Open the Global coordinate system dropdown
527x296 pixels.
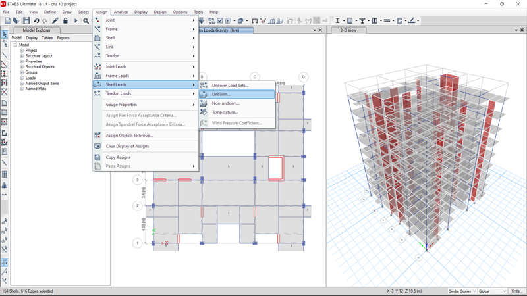(492, 291)
